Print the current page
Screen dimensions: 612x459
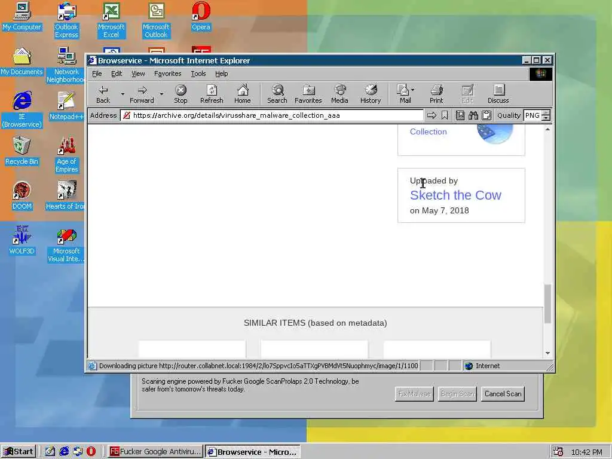(436, 94)
